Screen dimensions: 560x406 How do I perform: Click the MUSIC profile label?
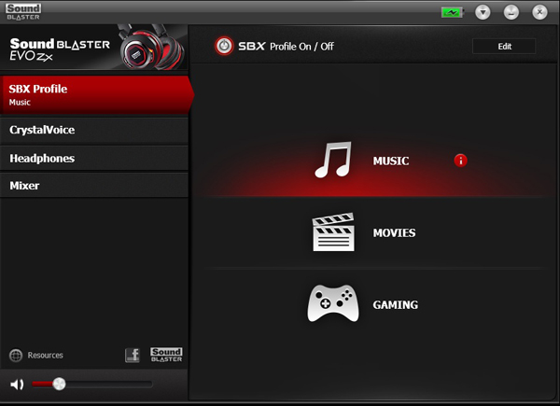point(391,161)
